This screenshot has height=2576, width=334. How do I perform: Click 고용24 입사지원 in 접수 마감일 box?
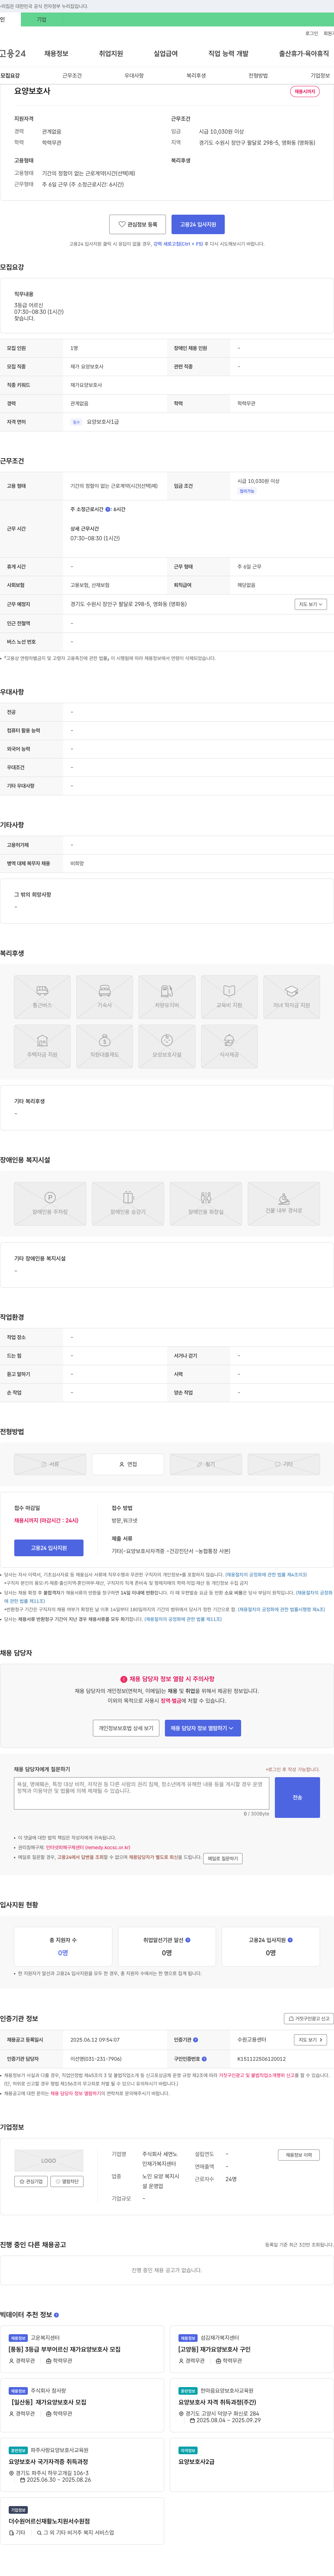49,1548
